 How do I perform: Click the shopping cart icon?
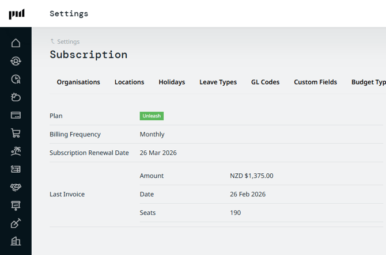[16, 133]
